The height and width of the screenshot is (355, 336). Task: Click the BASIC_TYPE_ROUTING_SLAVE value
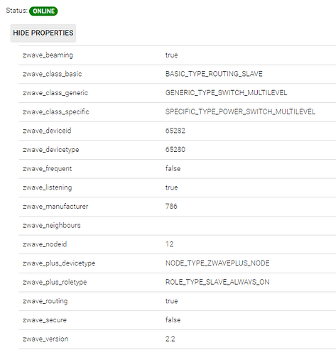pyautogui.click(x=214, y=74)
